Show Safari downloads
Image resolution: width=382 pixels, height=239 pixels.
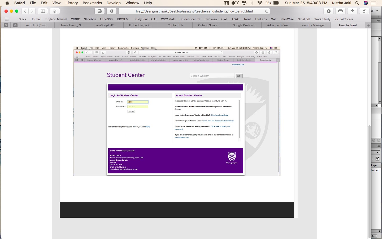[328, 11]
